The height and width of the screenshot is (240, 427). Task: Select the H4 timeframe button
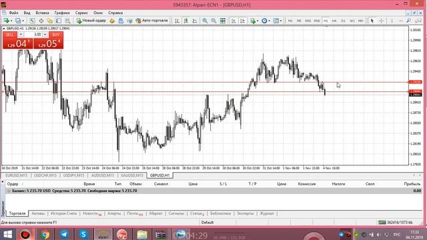[x=334, y=21]
